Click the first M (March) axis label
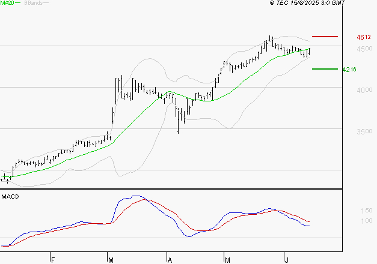Image resolution: width=377 pixels, height=264 pixels. click(111, 260)
